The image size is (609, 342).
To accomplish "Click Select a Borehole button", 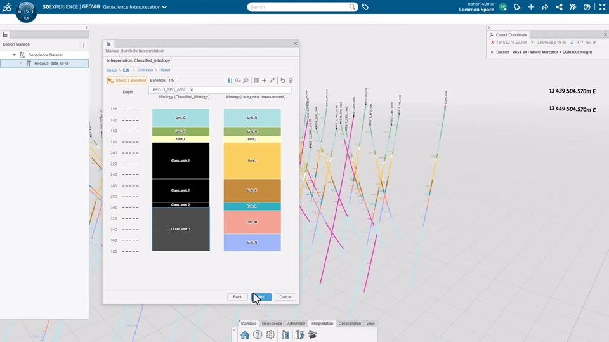I will (127, 81).
